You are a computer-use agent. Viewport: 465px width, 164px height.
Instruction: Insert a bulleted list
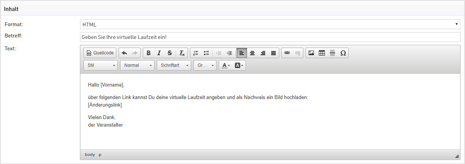click(x=206, y=53)
